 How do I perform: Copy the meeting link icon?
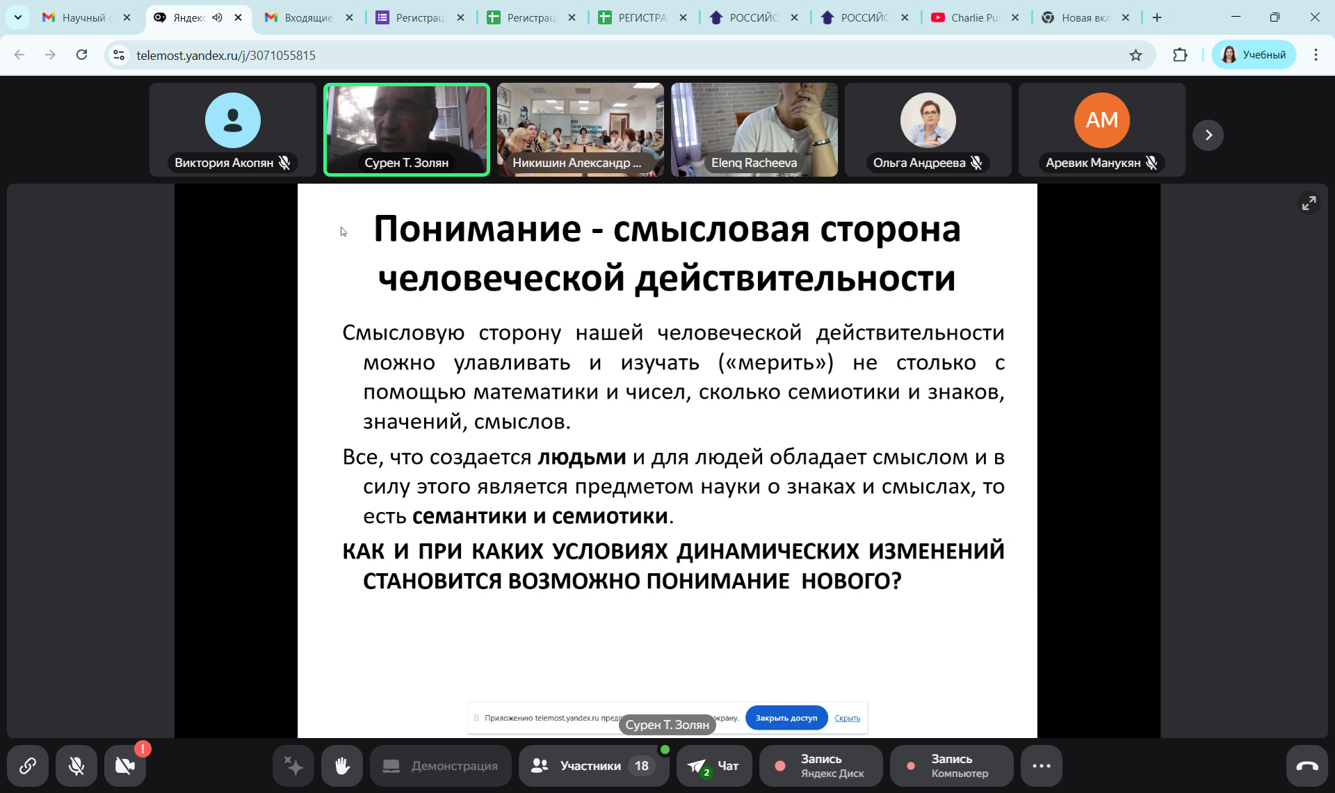click(28, 766)
